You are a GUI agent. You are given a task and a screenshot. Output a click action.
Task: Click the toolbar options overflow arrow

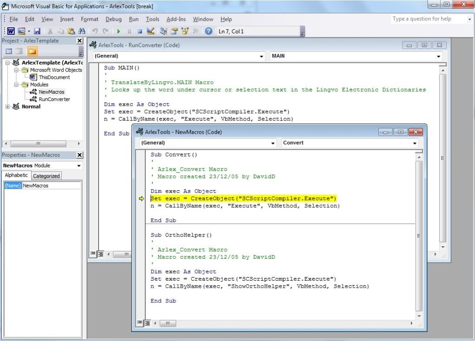(303, 32)
